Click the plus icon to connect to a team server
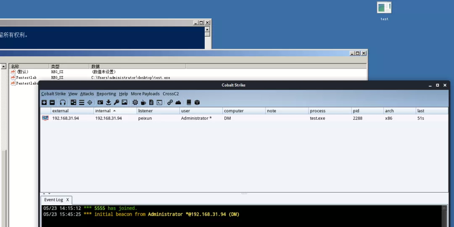Screen dimensions: 454x227 [x=44, y=102]
